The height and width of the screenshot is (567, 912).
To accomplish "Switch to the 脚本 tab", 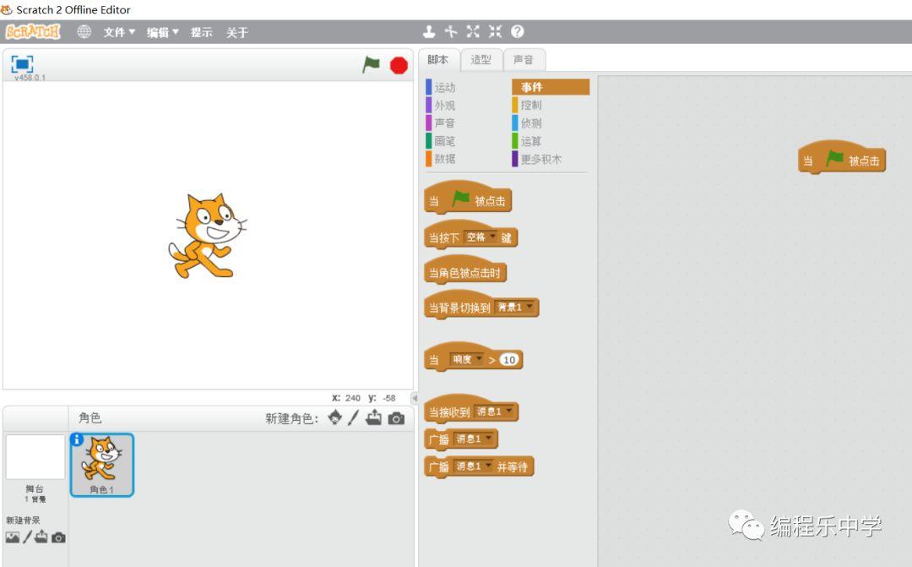I will 438,59.
